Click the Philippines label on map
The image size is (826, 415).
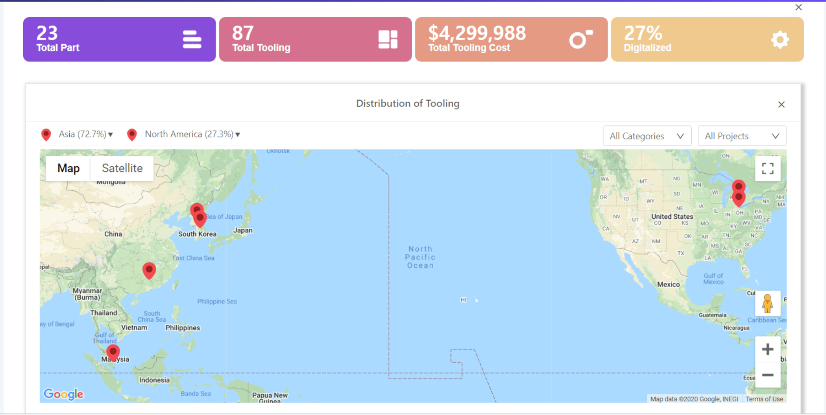(x=183, y=328)
